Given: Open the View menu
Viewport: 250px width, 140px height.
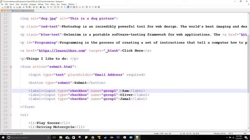Looking at the screenshot, I should 17,4.
